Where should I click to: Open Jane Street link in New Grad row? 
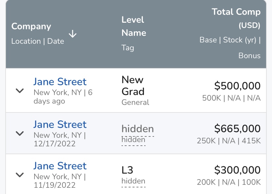tap(60, 82)
